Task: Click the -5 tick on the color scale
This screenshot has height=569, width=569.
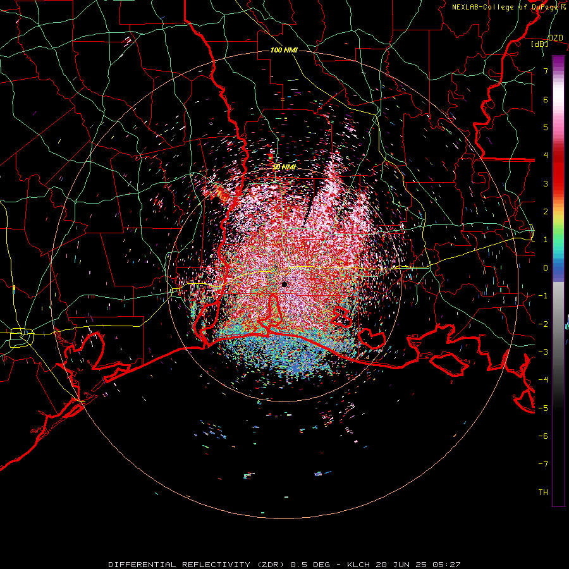Action: tap(543, 408)
